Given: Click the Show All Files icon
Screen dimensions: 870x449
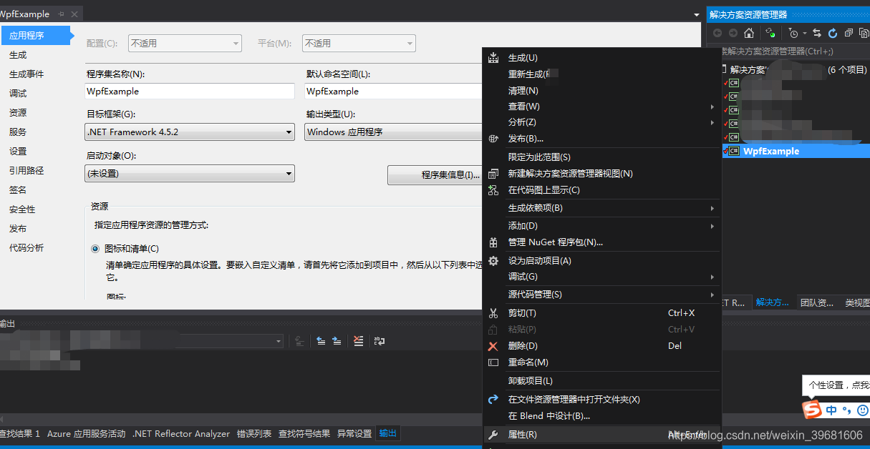Looking at the screenshot, I should pyautogui.click(x=864, y=33).
